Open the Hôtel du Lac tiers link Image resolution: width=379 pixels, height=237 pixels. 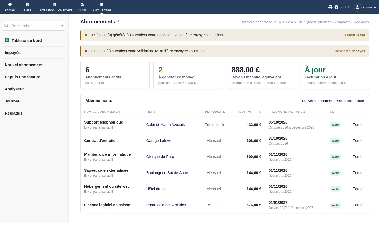[157, 189]
